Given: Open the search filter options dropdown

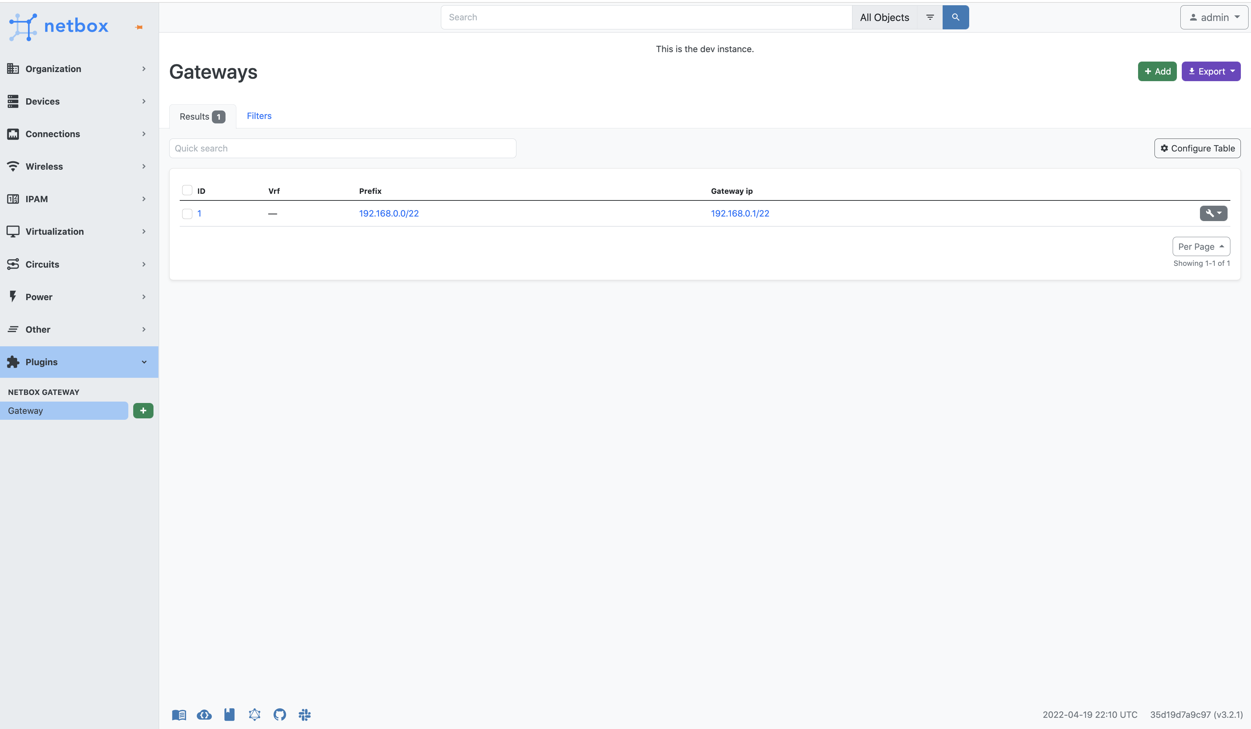Looking at the screenshot, I should point(930,17).
